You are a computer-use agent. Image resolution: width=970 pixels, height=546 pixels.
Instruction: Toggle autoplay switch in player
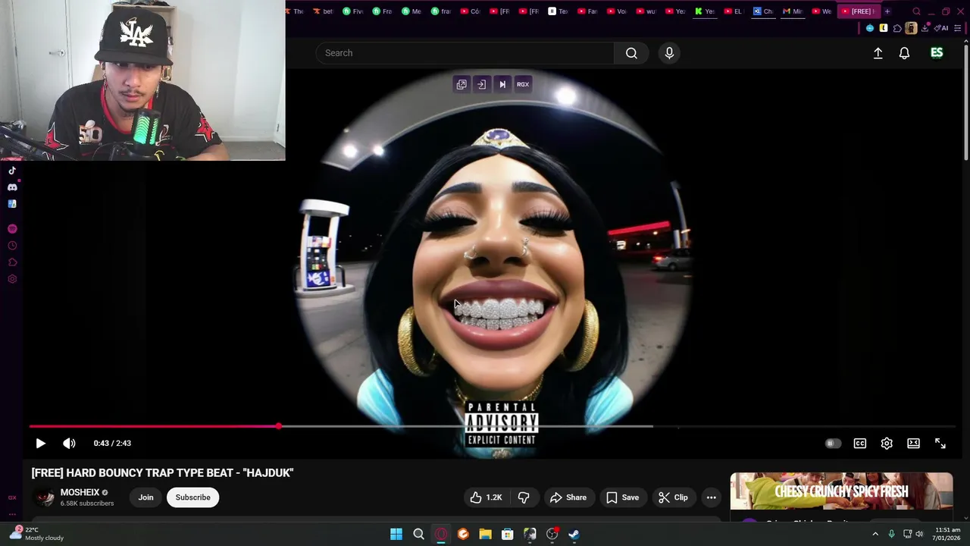833,444
